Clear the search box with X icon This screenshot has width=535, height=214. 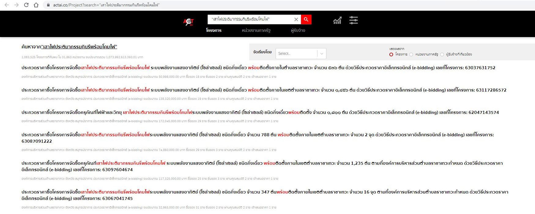tap(296, 19)
